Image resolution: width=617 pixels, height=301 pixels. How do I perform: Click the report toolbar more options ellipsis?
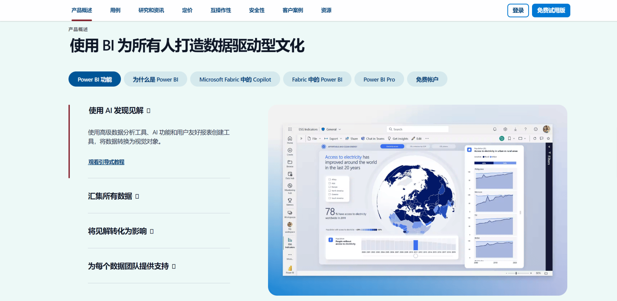tap(427, 139)
